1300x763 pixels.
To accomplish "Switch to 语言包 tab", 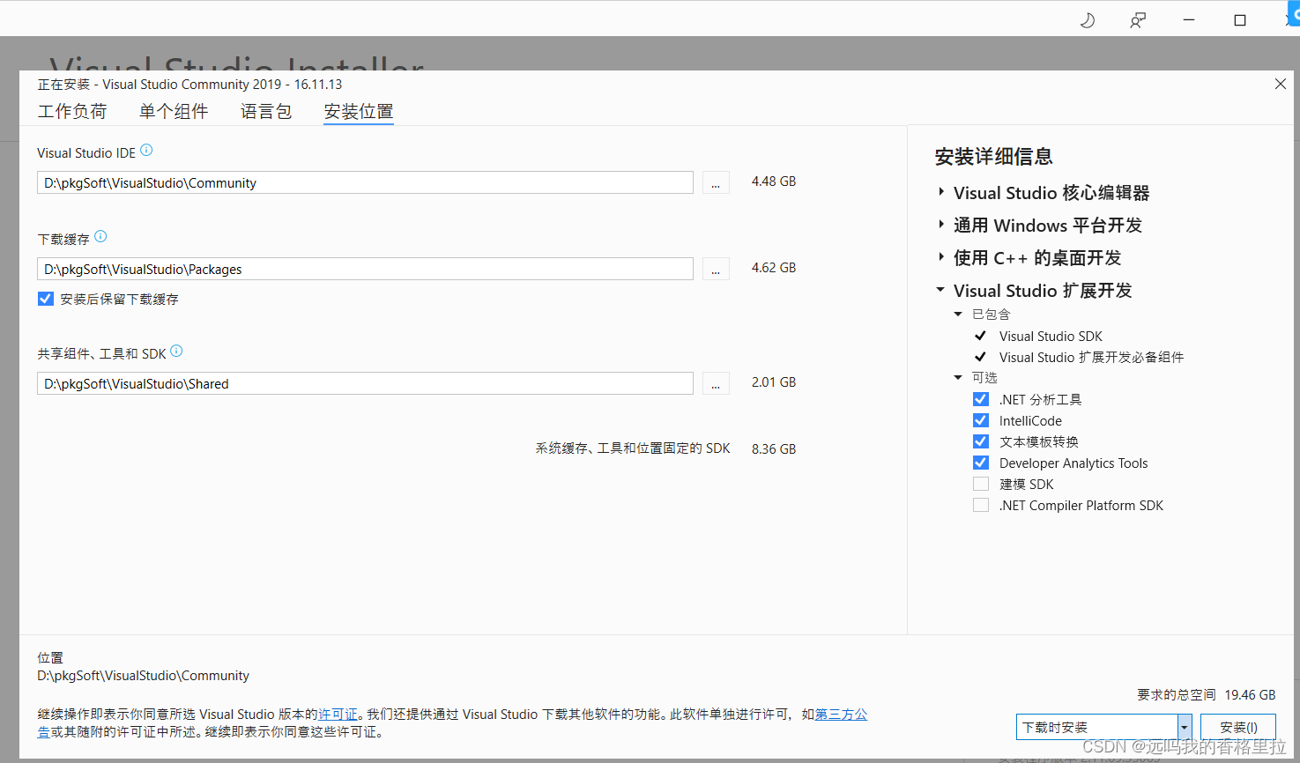I will tap(266, 111).
